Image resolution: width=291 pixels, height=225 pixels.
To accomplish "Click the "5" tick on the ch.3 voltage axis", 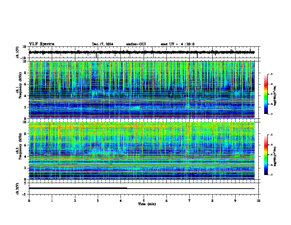I will point(25,183).
